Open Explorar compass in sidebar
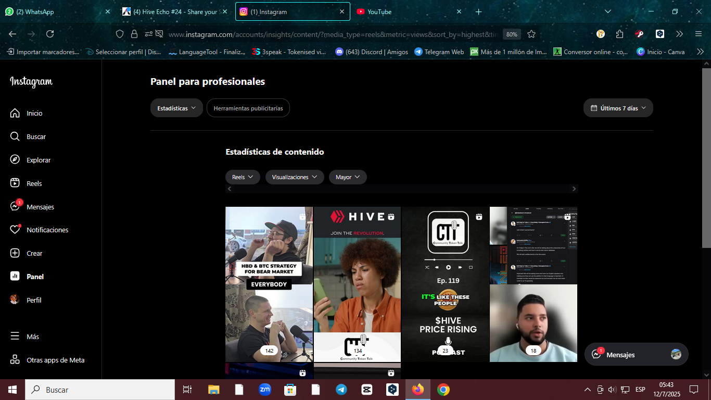The width and height of the screenshot is (711, 400). (x=30, y=160)
